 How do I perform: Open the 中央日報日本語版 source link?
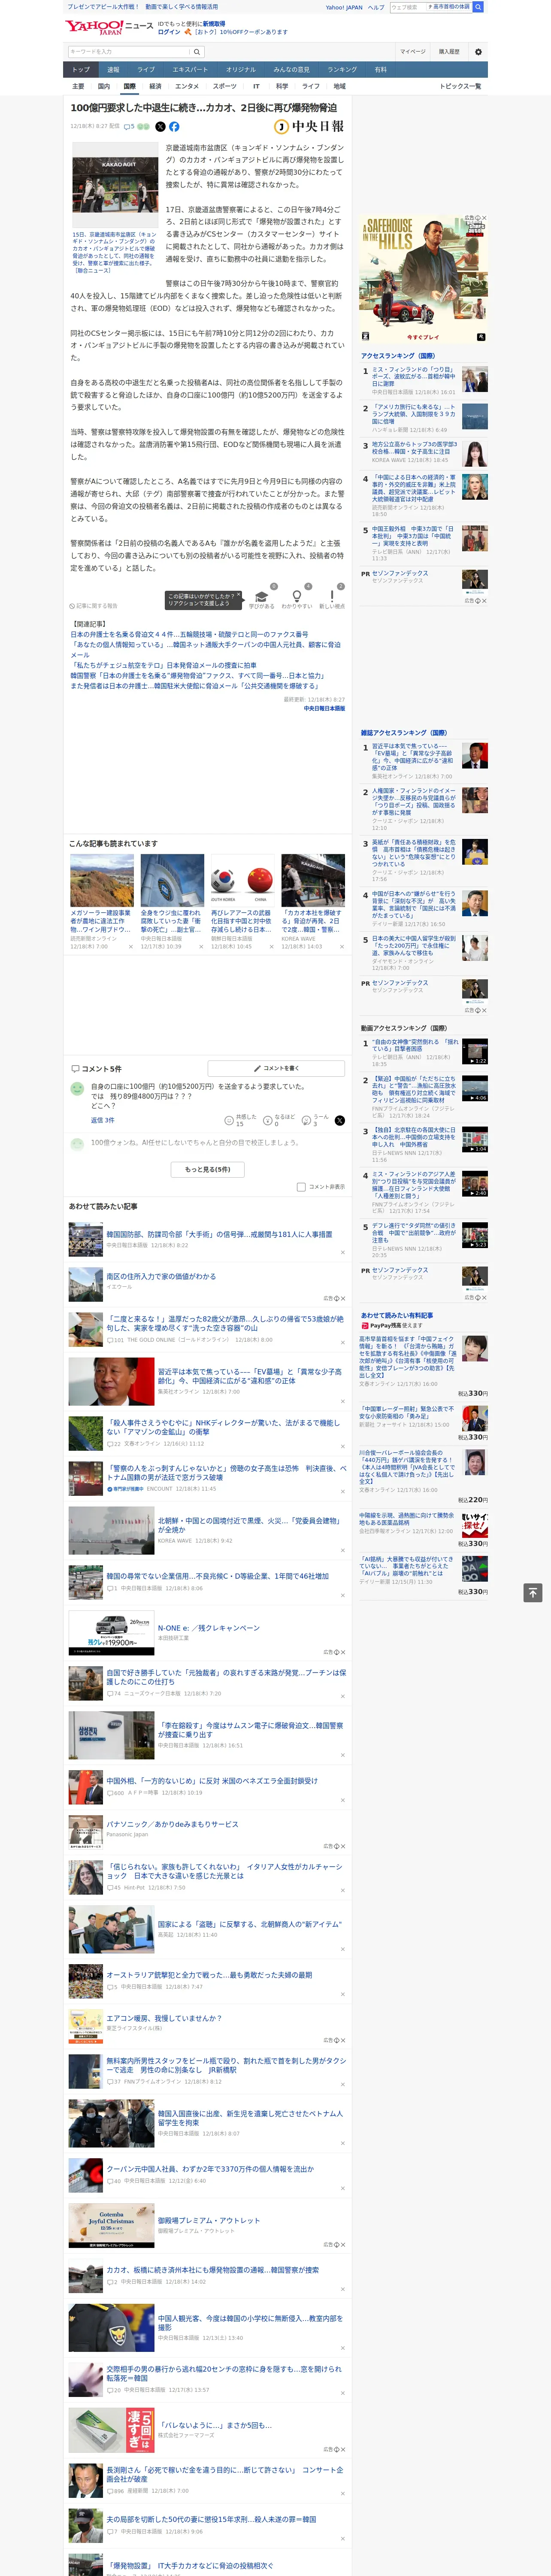pyautogui.click(x=325, y=708)
